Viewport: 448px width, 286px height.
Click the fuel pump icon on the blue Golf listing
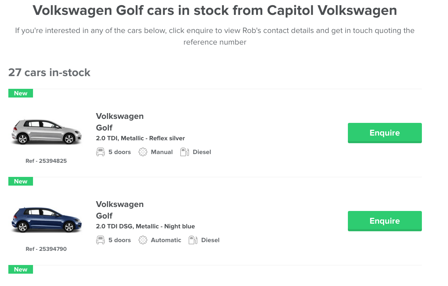pos(193,240)
